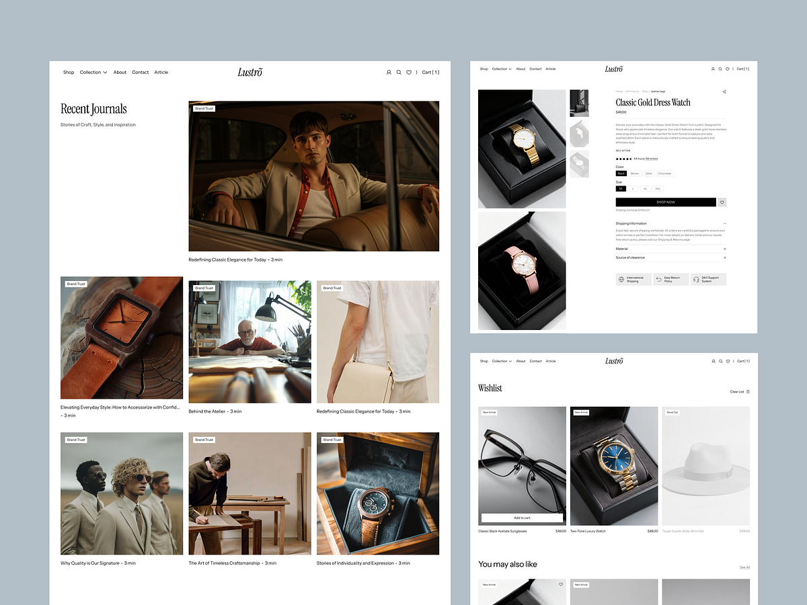Collapse the Shipping Information section

tap(725, 223)
